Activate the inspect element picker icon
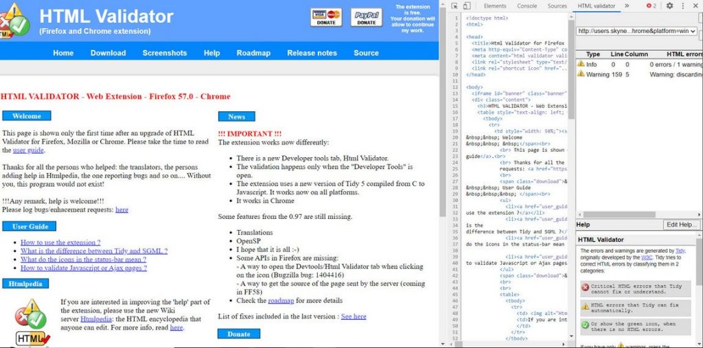Image resolution: width=703 pixels, height=348 pixels. click(455, 6)
